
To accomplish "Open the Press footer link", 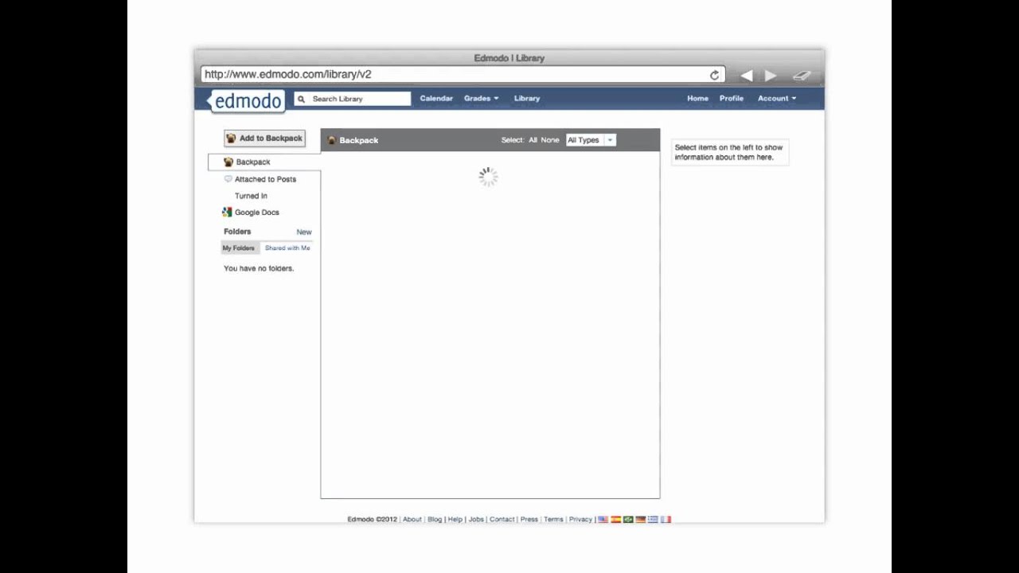I will 529,520.
